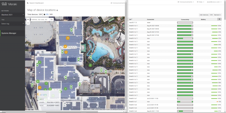
Task: Click the 98% battery value
Action: (220, 83)
